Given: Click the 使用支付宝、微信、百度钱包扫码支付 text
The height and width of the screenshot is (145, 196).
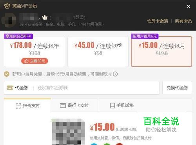Looking at the screenshot, I should tap(121, 138).
